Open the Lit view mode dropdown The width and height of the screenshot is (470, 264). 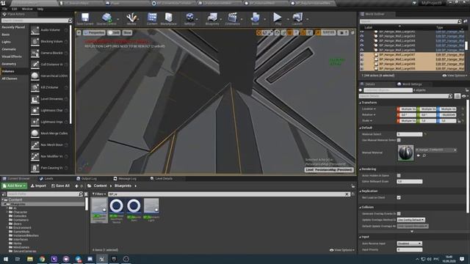(x=114, y=32)
